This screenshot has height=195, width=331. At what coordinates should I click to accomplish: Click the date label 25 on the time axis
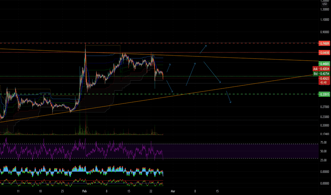click(x=62, y=191)
